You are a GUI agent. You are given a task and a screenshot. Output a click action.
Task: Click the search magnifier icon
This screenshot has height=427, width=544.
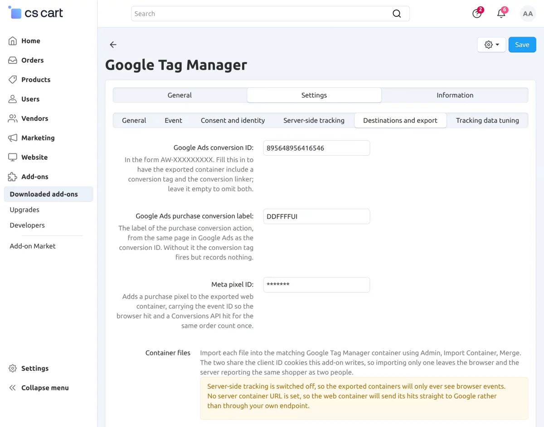point(397,14)
